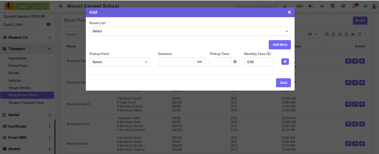Edit the Brooklyn South route row

[355, 104]
